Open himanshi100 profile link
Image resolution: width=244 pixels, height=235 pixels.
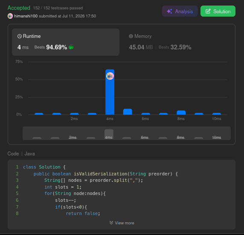[x=26, y=16]
